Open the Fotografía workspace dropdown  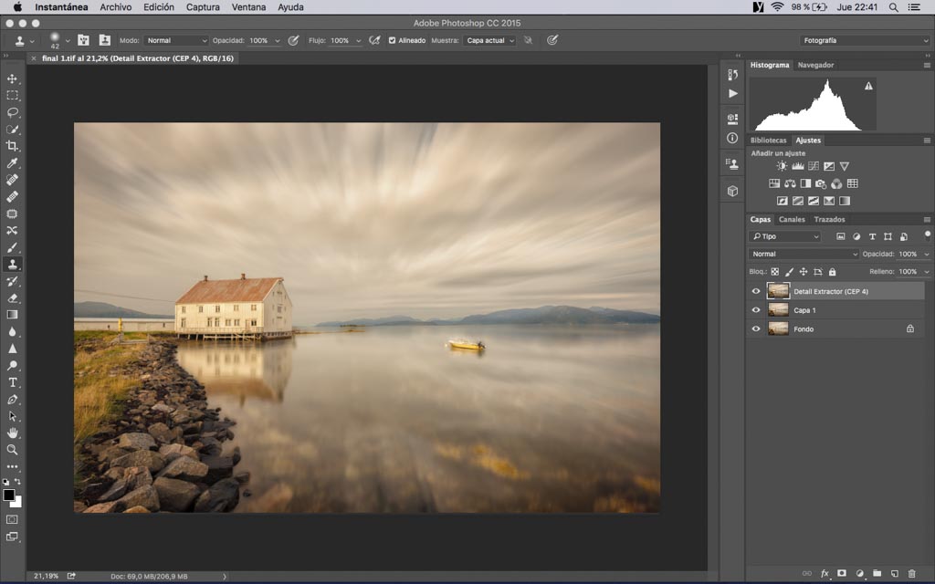[864, 40]
